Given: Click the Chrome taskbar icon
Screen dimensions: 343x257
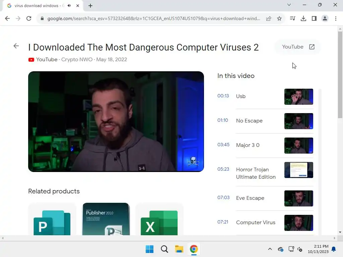Looking at the screenshot, I should [194, 249].
